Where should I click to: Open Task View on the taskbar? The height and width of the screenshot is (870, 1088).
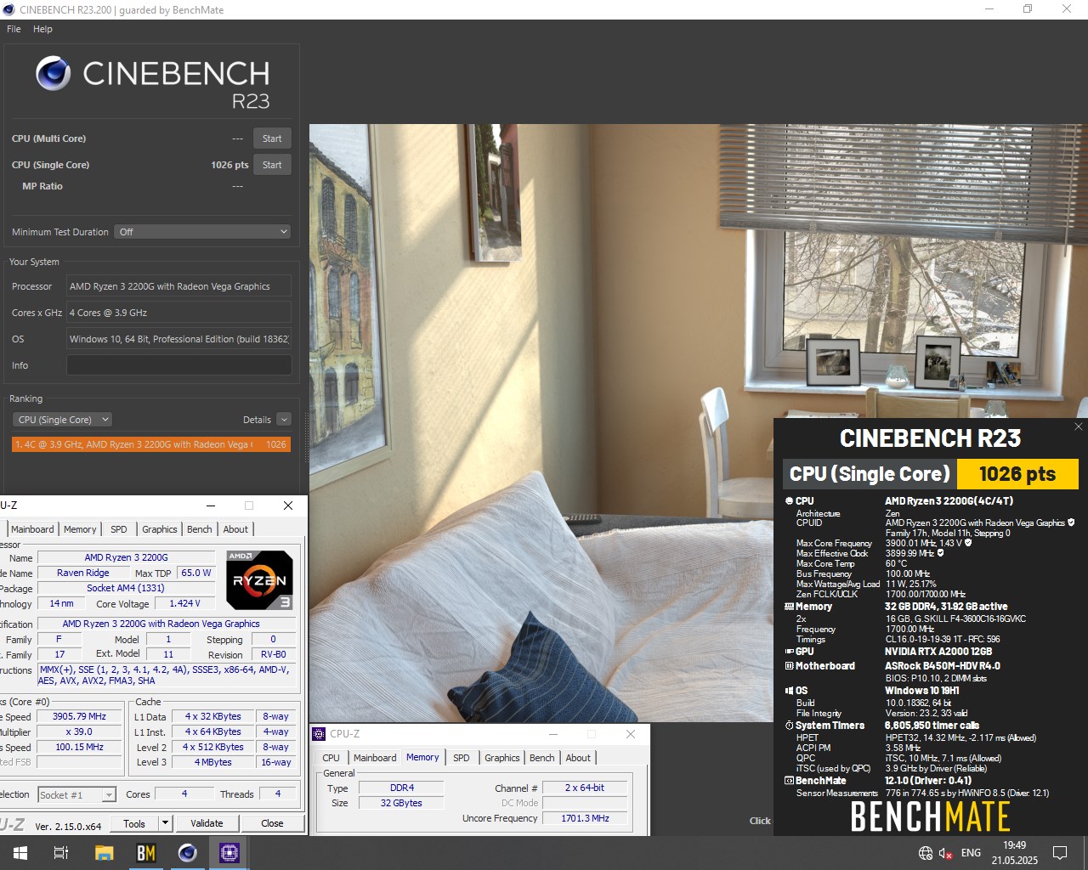tap(61, 853)
